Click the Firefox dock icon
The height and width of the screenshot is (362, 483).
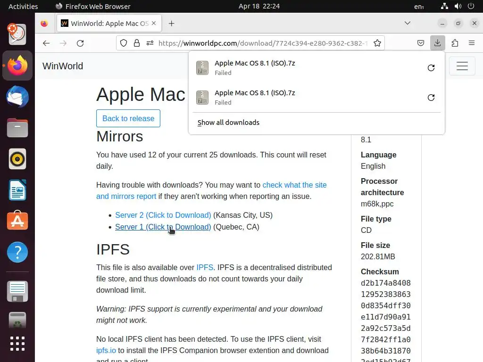click(x=17, y=66)
